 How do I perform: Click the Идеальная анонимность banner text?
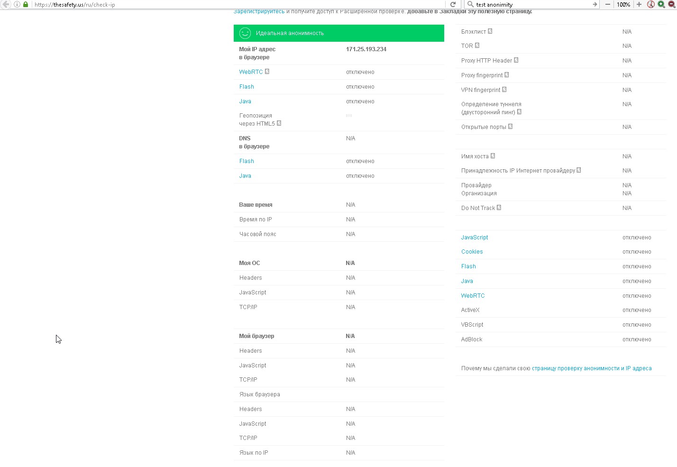290,33
